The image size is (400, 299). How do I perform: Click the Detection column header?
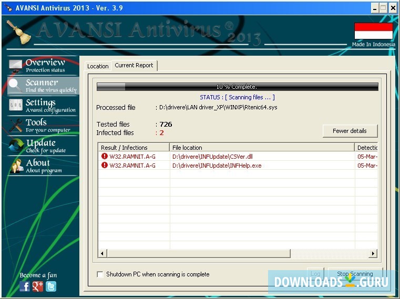click(x=366, y=148)
